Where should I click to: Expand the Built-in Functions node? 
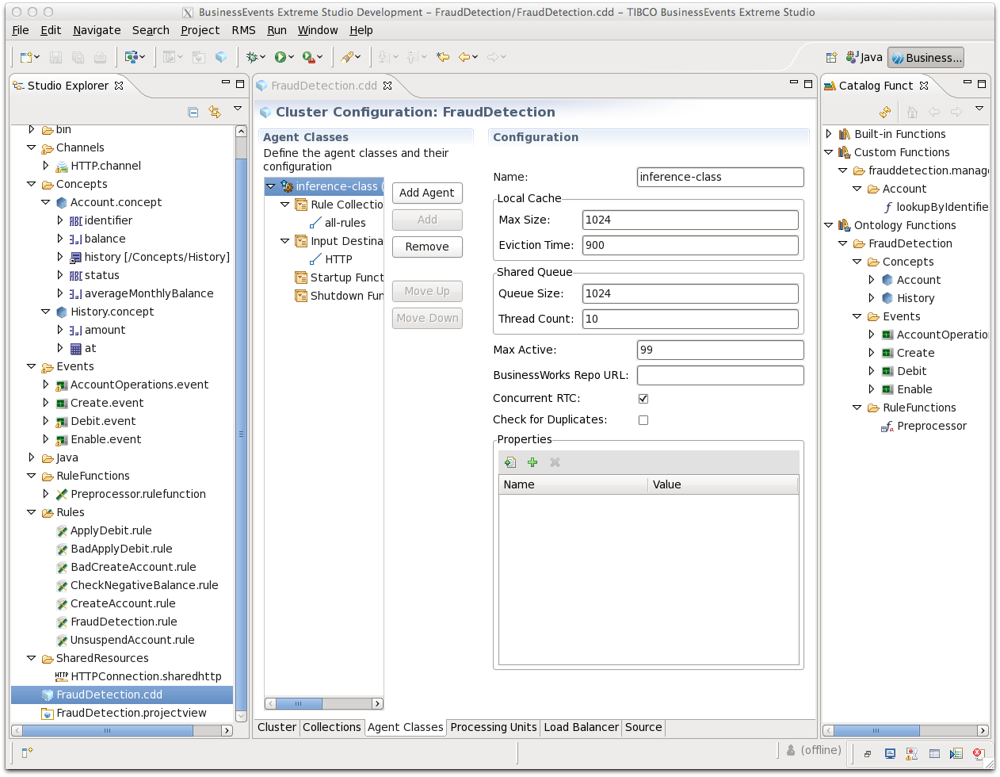click(829, 134)
